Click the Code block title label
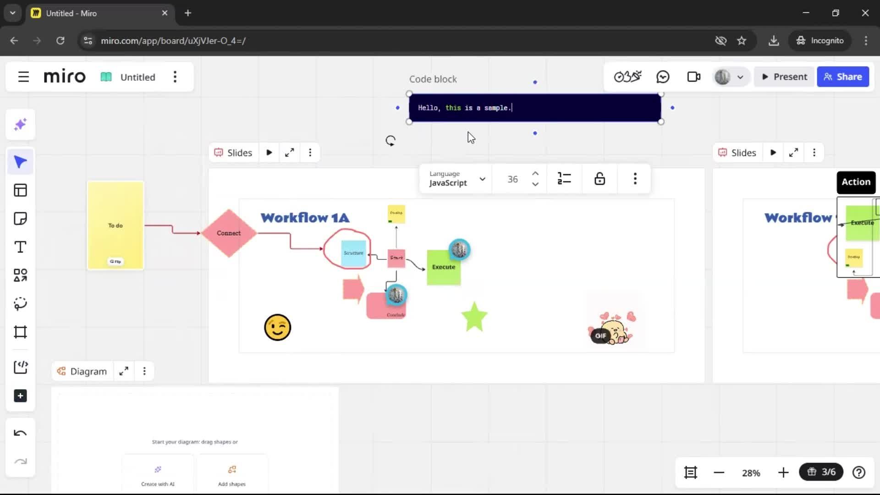The image size is (880, 495). [433, 79]
